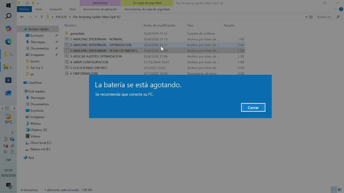The image size is (344, 193).
Task: Open the Archivo menu
Action: (24, 9)
